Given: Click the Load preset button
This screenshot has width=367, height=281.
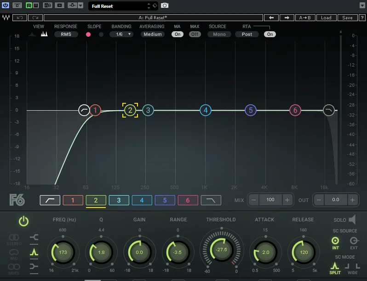Looking at the screenshot, I should coord(326,17).
